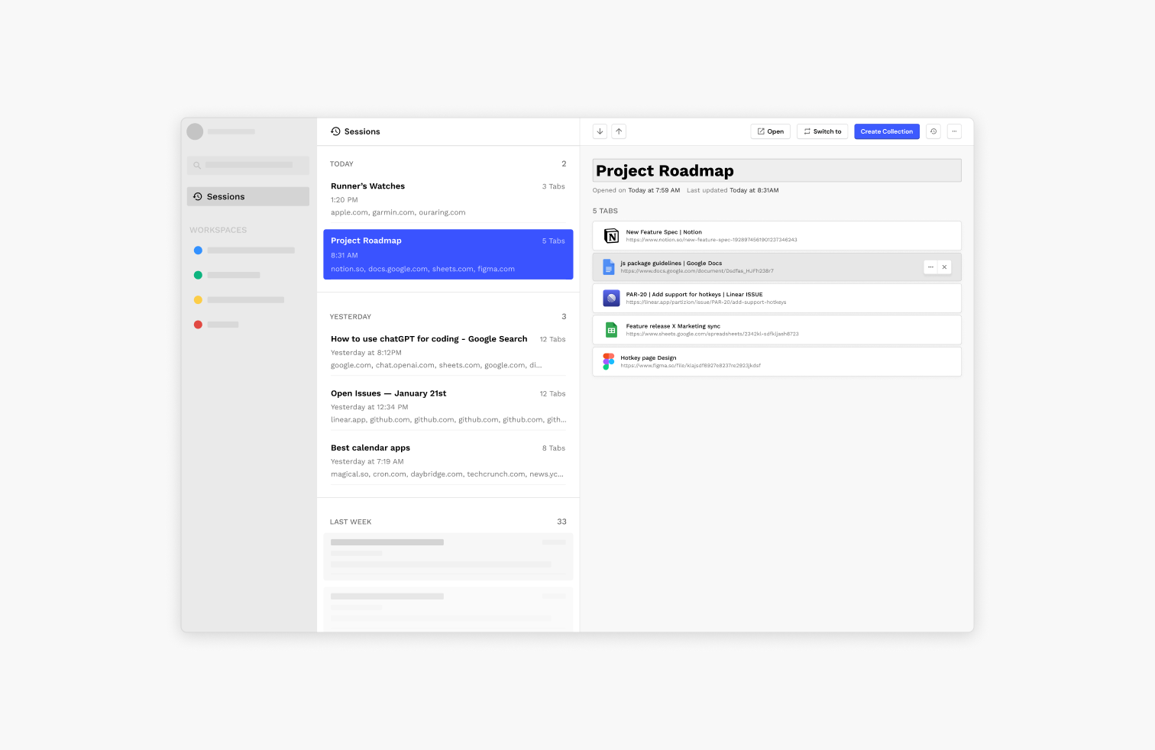Click the search magnifier icon in sidebar
Image resolution: width=1155 pixels, height=750 pixels.
coord(197,165)
